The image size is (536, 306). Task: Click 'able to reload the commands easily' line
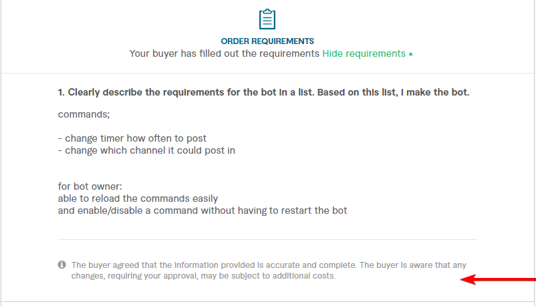point(138,198)
